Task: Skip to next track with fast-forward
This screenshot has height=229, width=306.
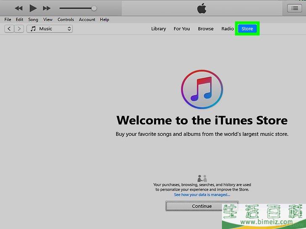Action: [47, 8]
